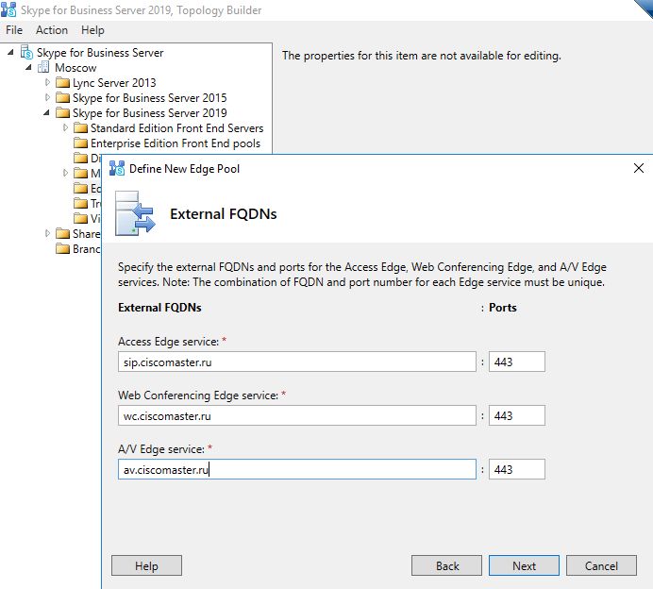Click the Topology Builder title bar icon
Screen dimensions: 653x589
(8, 9)
